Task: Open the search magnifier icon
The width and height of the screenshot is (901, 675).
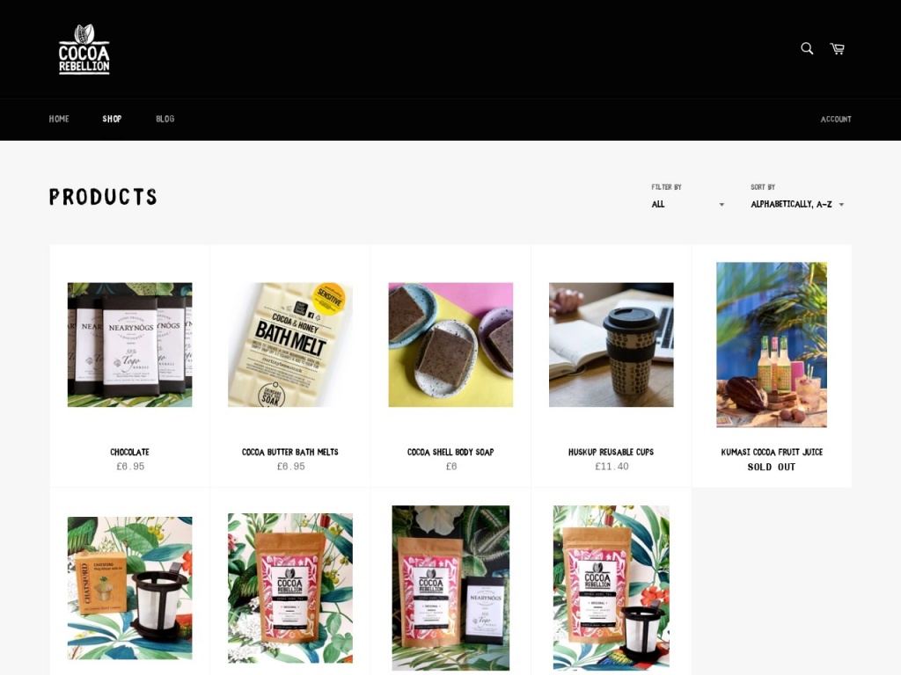Action: (807, 49)
